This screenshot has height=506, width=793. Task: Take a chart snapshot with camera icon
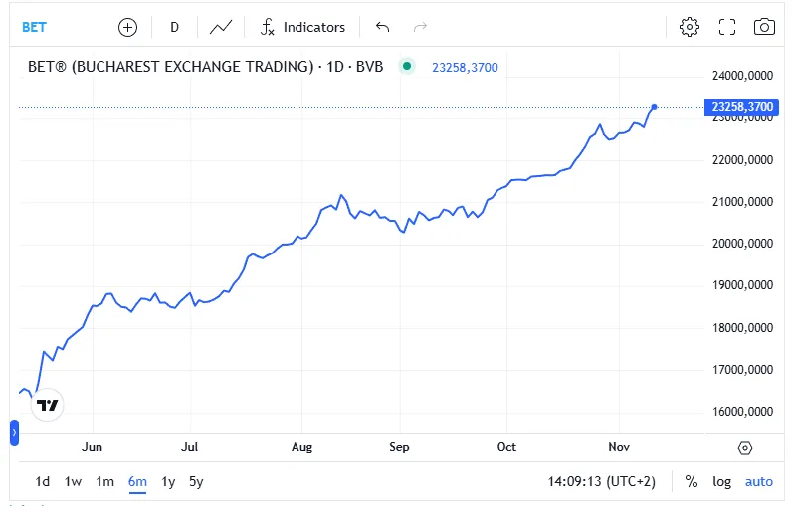(x=764, y=27)
